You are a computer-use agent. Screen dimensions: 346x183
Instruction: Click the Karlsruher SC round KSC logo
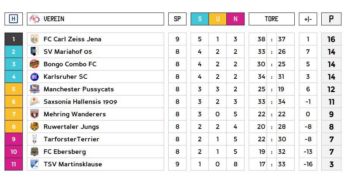35,77
